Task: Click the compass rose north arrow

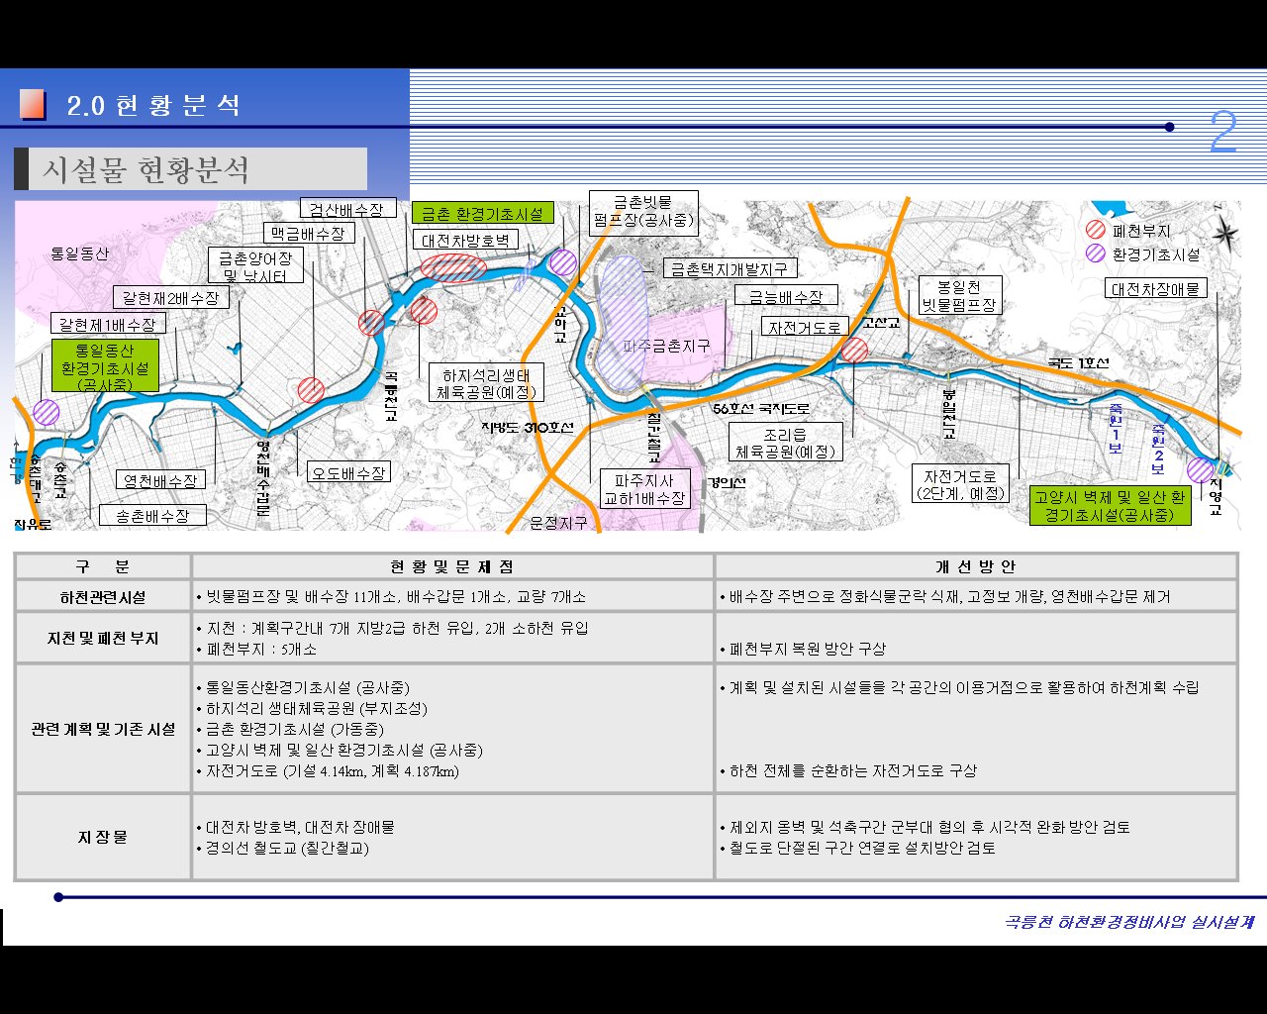Action: tap(1225, 233)
